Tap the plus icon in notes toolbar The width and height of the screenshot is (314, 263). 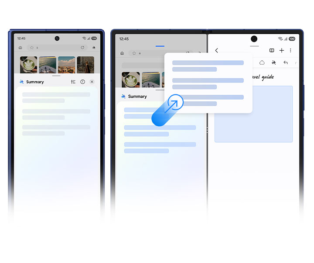coord(282,51)
